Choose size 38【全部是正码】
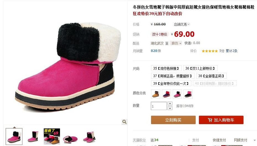Screen dimensions: 257x146 coord(211,76)
